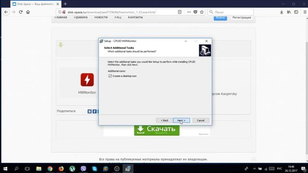Reload the current page
The height and width of the screenshot is (173, 308).
(x=21, y=12)
